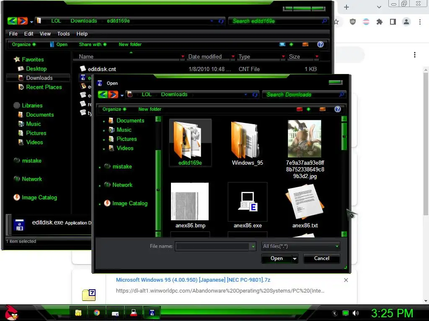Select Recent Places in Explorer sidebar
This screenshot has height=321, width=429.
pos(44,87)
